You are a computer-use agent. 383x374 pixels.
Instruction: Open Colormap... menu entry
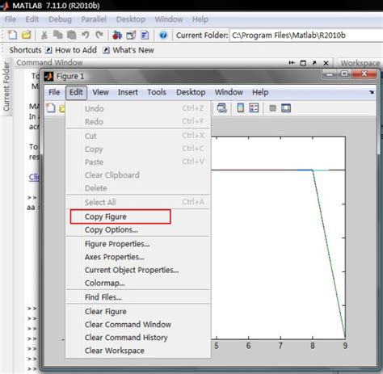tap(138, 284)
